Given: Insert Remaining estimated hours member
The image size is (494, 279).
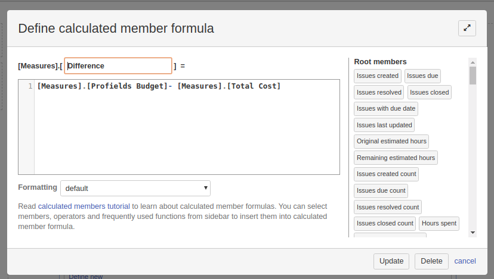Looking at the screenshot, I should [396, 158].
